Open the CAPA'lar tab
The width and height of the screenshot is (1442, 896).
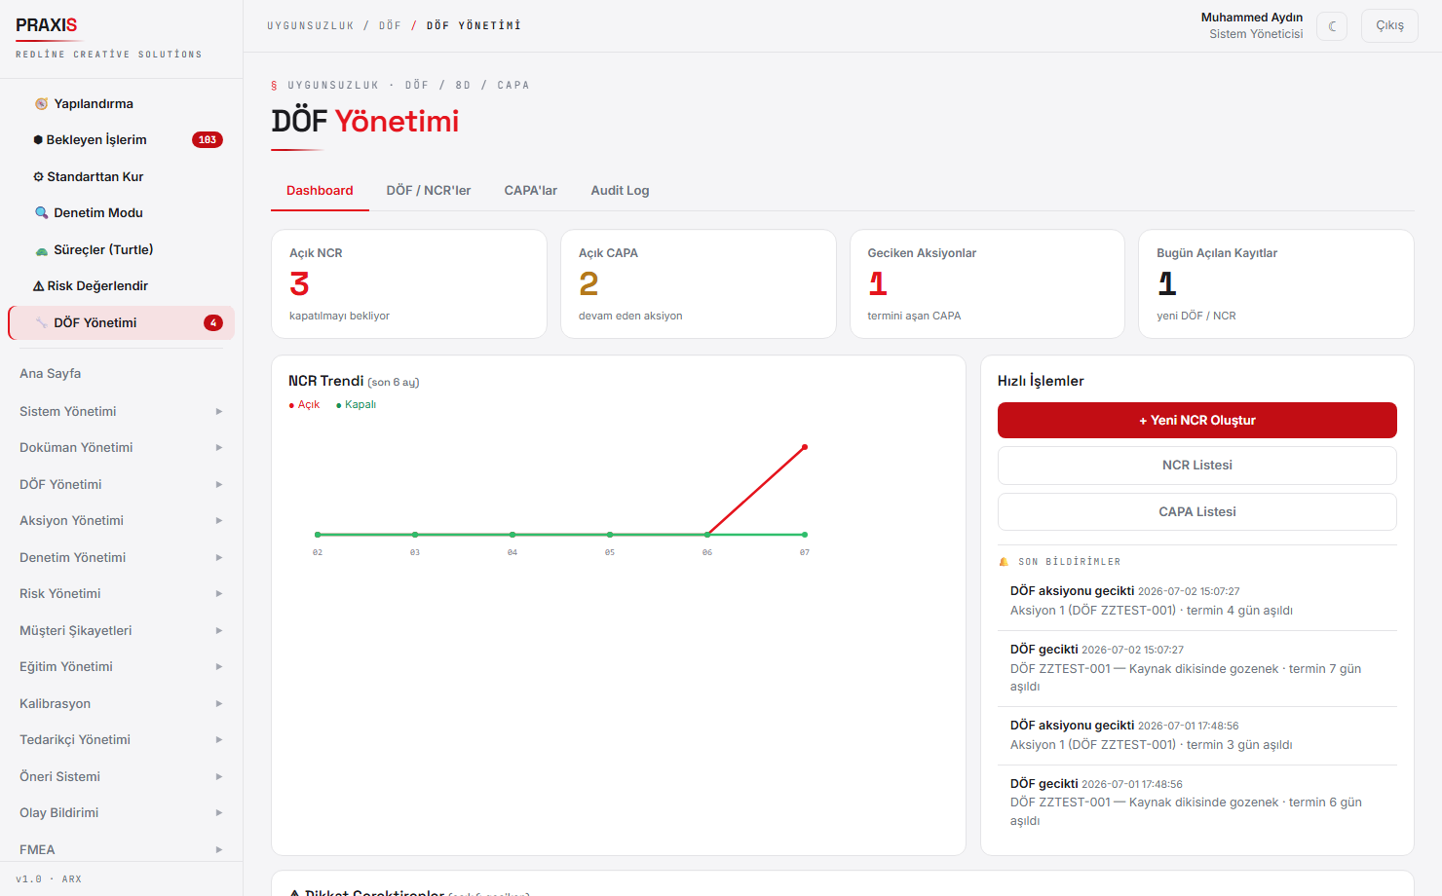click(531, 191)
